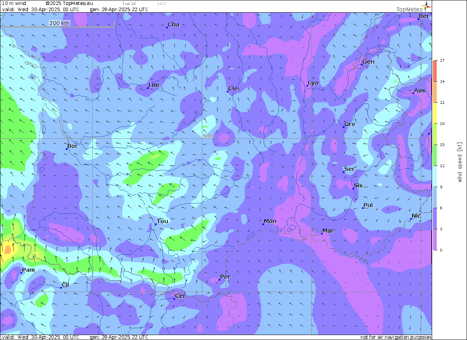Click the Sis city label
467x340 pixels.
[358, 186]
